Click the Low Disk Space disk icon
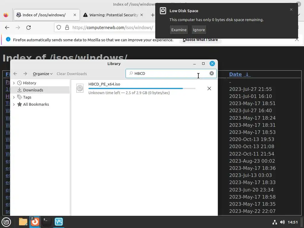This screenshot has width=304, height=228. [163, 11]
